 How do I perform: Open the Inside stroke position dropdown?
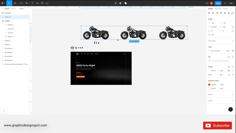(x=211, y=75)
